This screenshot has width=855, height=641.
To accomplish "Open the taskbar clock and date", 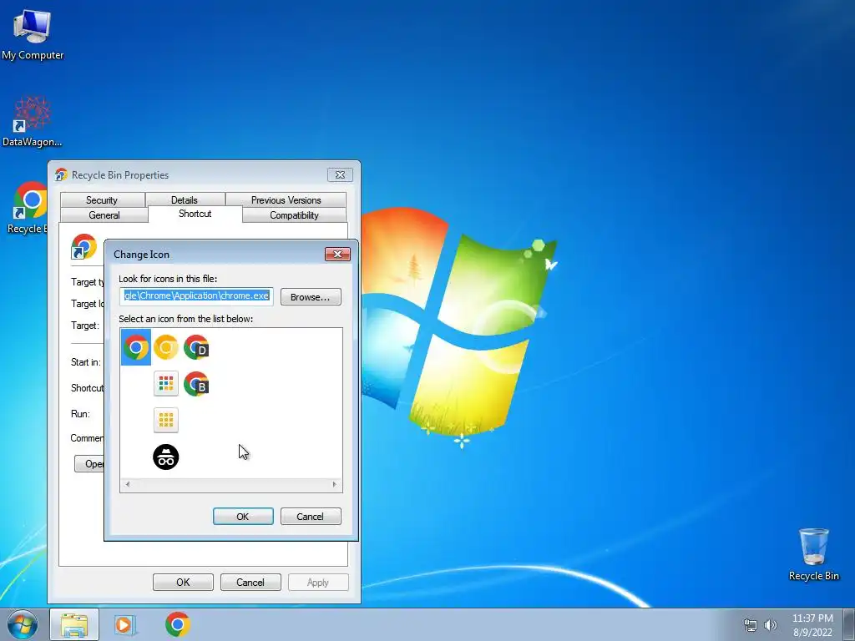I will point(812,625).
